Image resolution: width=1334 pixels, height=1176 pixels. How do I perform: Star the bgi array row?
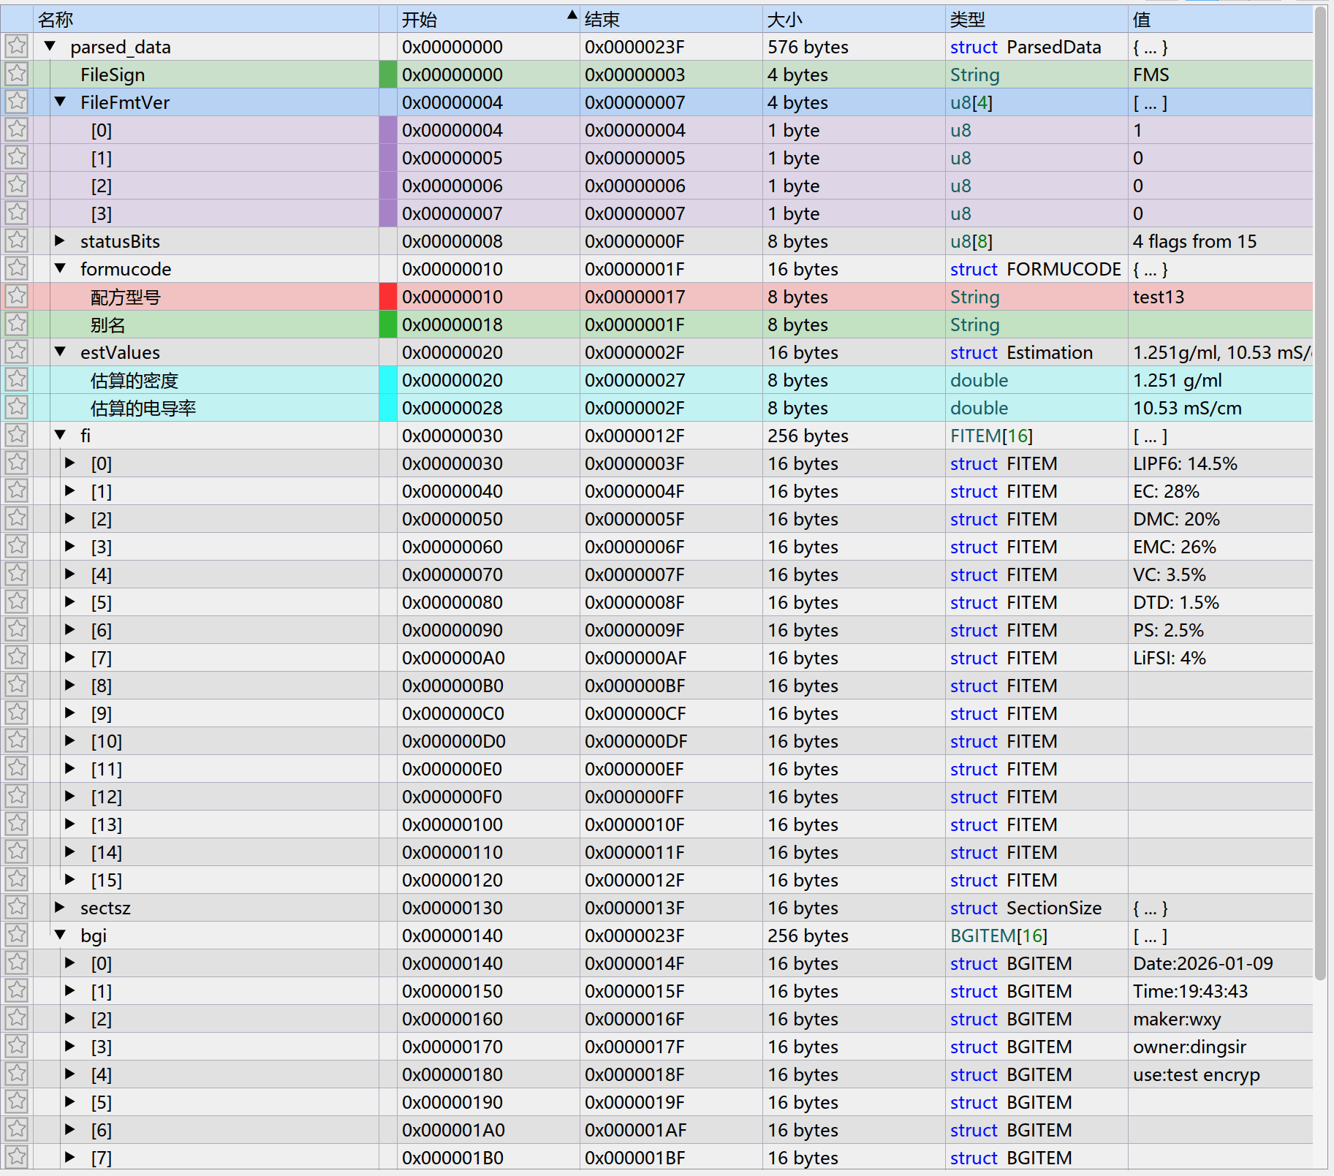tap(17, 936)
